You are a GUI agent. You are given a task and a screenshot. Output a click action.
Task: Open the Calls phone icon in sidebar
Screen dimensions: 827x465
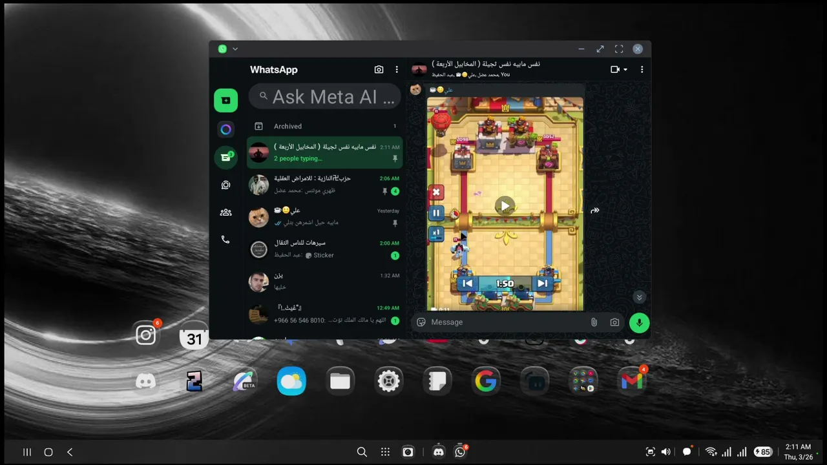point(225,240)
